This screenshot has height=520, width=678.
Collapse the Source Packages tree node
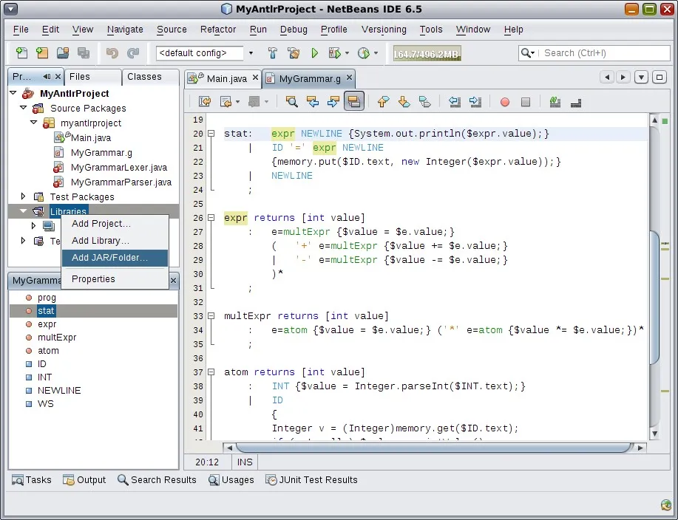coord(23,108)
